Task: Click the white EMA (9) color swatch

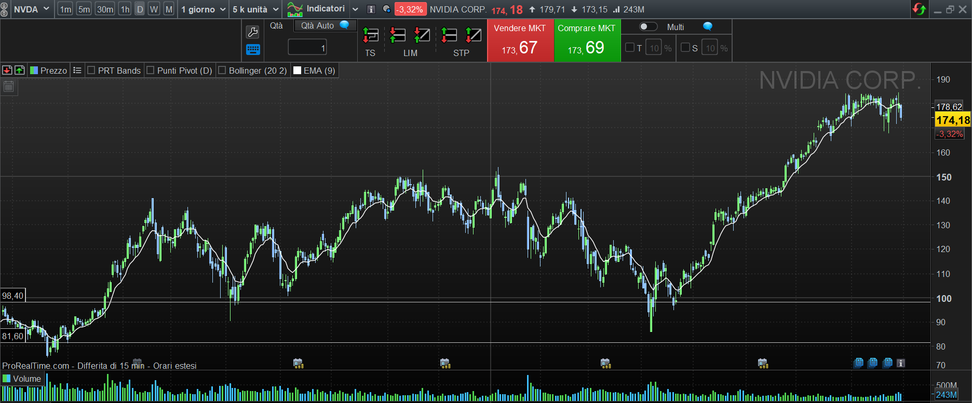Action: (x=298, y=71)
